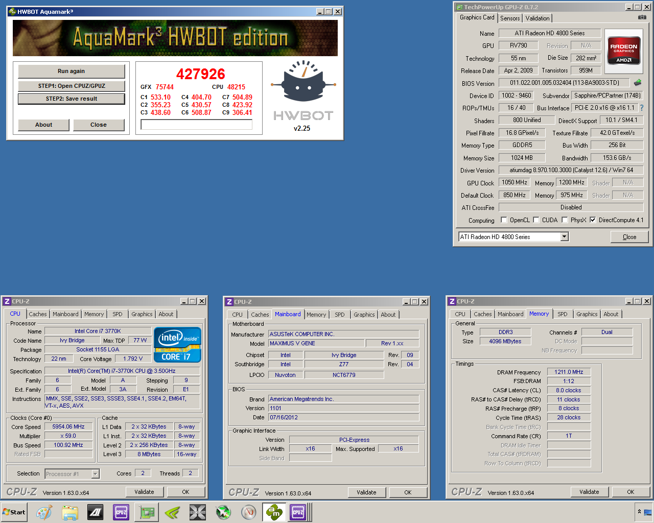
Task: Click the monitor tray icon in taskbar
Action: (648, 512)
